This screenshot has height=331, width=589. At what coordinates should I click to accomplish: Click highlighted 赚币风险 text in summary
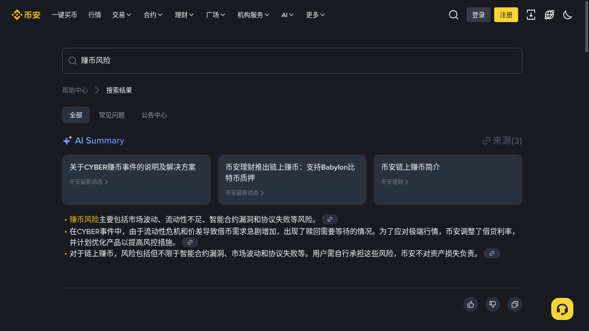coord(84,219)
